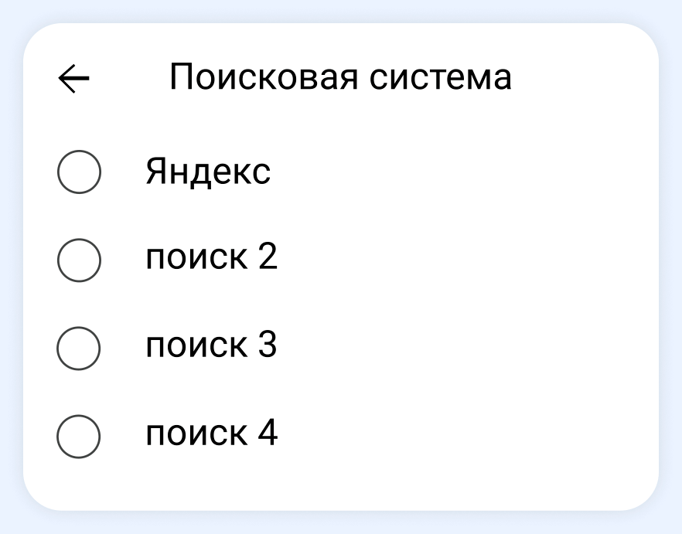Pick поиск 3 as search engine
This screenshot has height=534, width=682.
coord(79,347)
